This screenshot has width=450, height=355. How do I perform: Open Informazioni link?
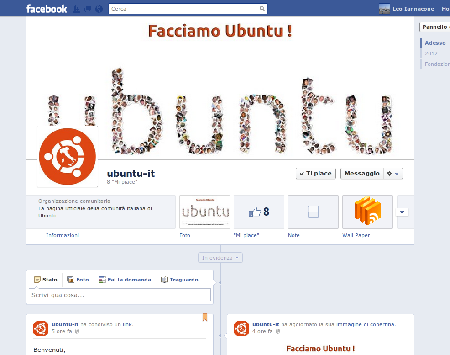click(x=62, y=235)
